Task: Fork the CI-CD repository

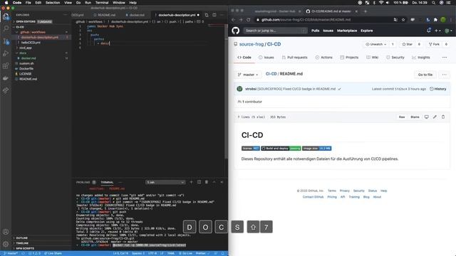Action: click(434, 44)
